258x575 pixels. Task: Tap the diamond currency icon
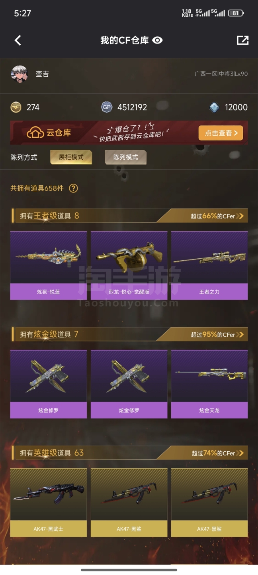coord(214,107)
